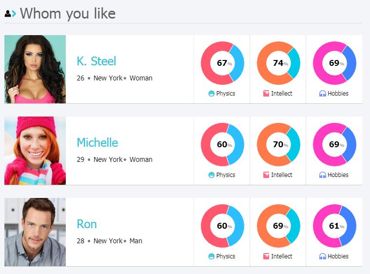Click the user arrow icon beside Whom you like
The height and width of the screenshot is (274, 370).
(10, 14)
